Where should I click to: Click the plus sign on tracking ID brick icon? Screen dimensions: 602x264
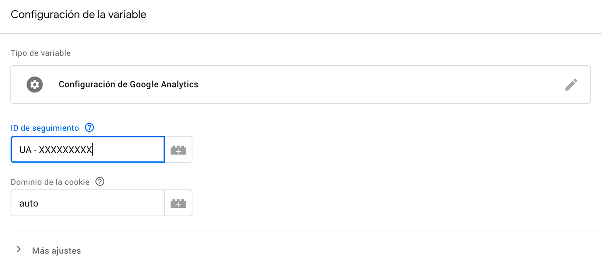point(178,151)
